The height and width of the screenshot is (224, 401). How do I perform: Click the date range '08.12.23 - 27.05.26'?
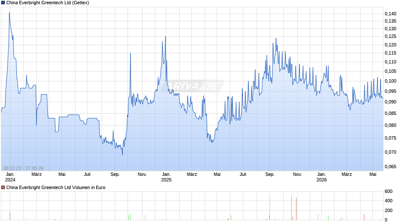tap(23, 168)
